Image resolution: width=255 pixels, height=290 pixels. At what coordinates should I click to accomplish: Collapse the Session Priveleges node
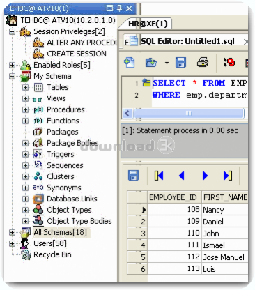coord(12,31)
